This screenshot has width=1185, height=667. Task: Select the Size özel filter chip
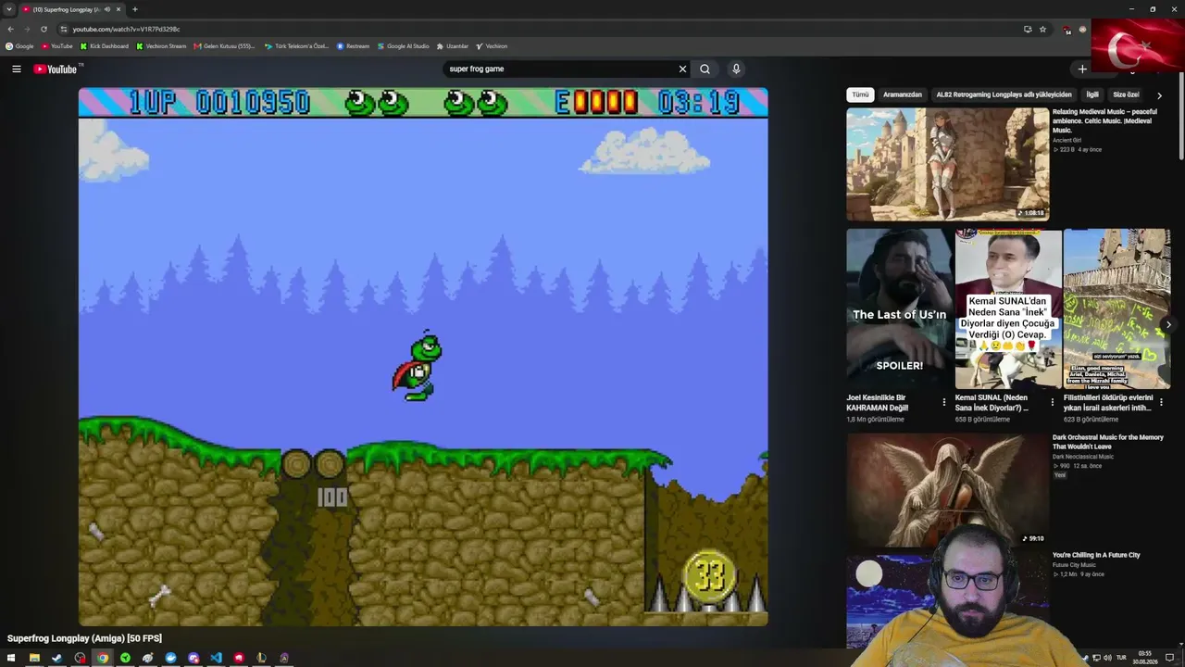click(x=1126, y=94)
